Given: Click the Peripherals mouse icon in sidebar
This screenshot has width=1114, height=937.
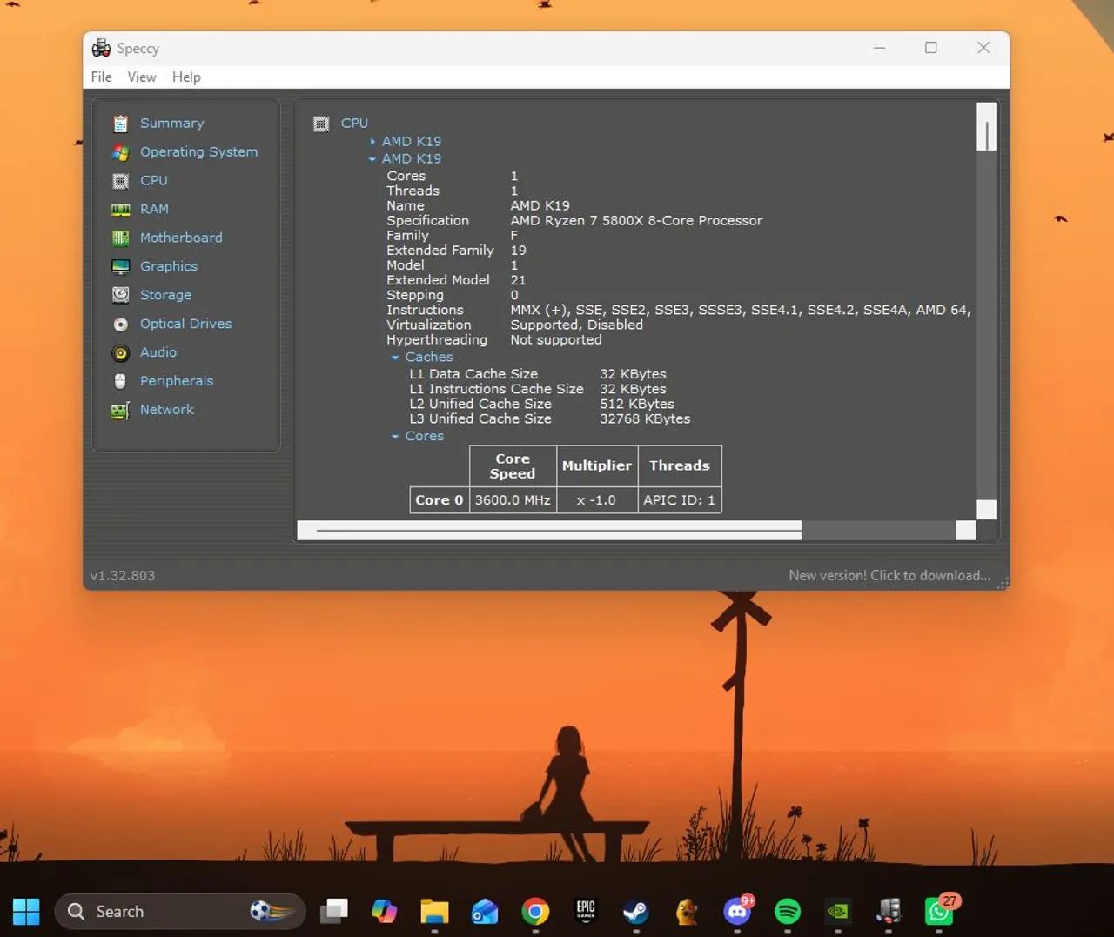Looking at the screenshot, I should click(x=121, y=381).
